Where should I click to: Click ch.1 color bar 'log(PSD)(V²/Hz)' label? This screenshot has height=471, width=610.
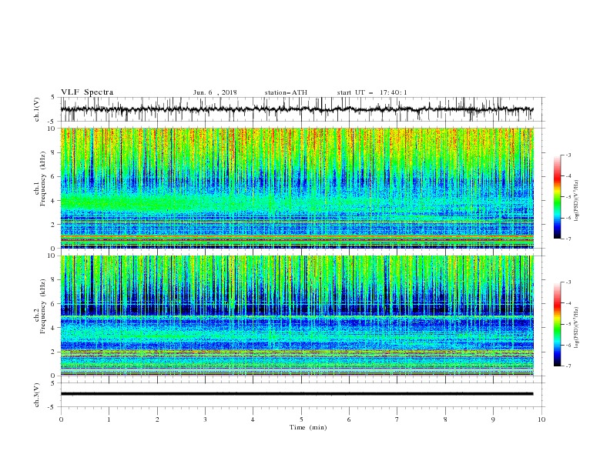click(x=577, y=201)
